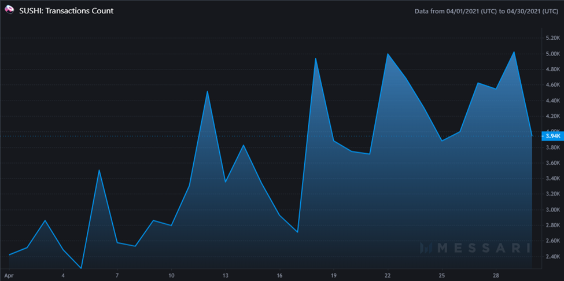Screen dimensions: 564x281
Task: Click the April 29 peak data point
Action: (514, 51)
